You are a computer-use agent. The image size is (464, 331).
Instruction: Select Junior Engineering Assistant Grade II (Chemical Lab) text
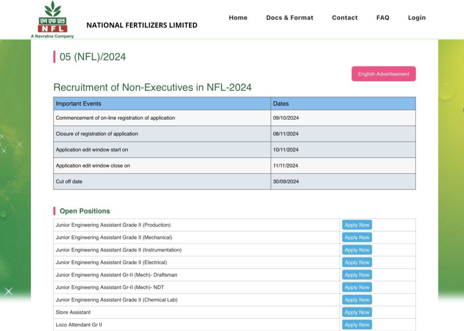coord(116,300)
